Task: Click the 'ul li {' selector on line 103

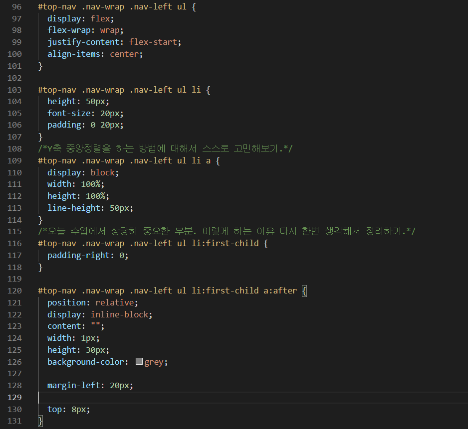Action: [194, 90]
